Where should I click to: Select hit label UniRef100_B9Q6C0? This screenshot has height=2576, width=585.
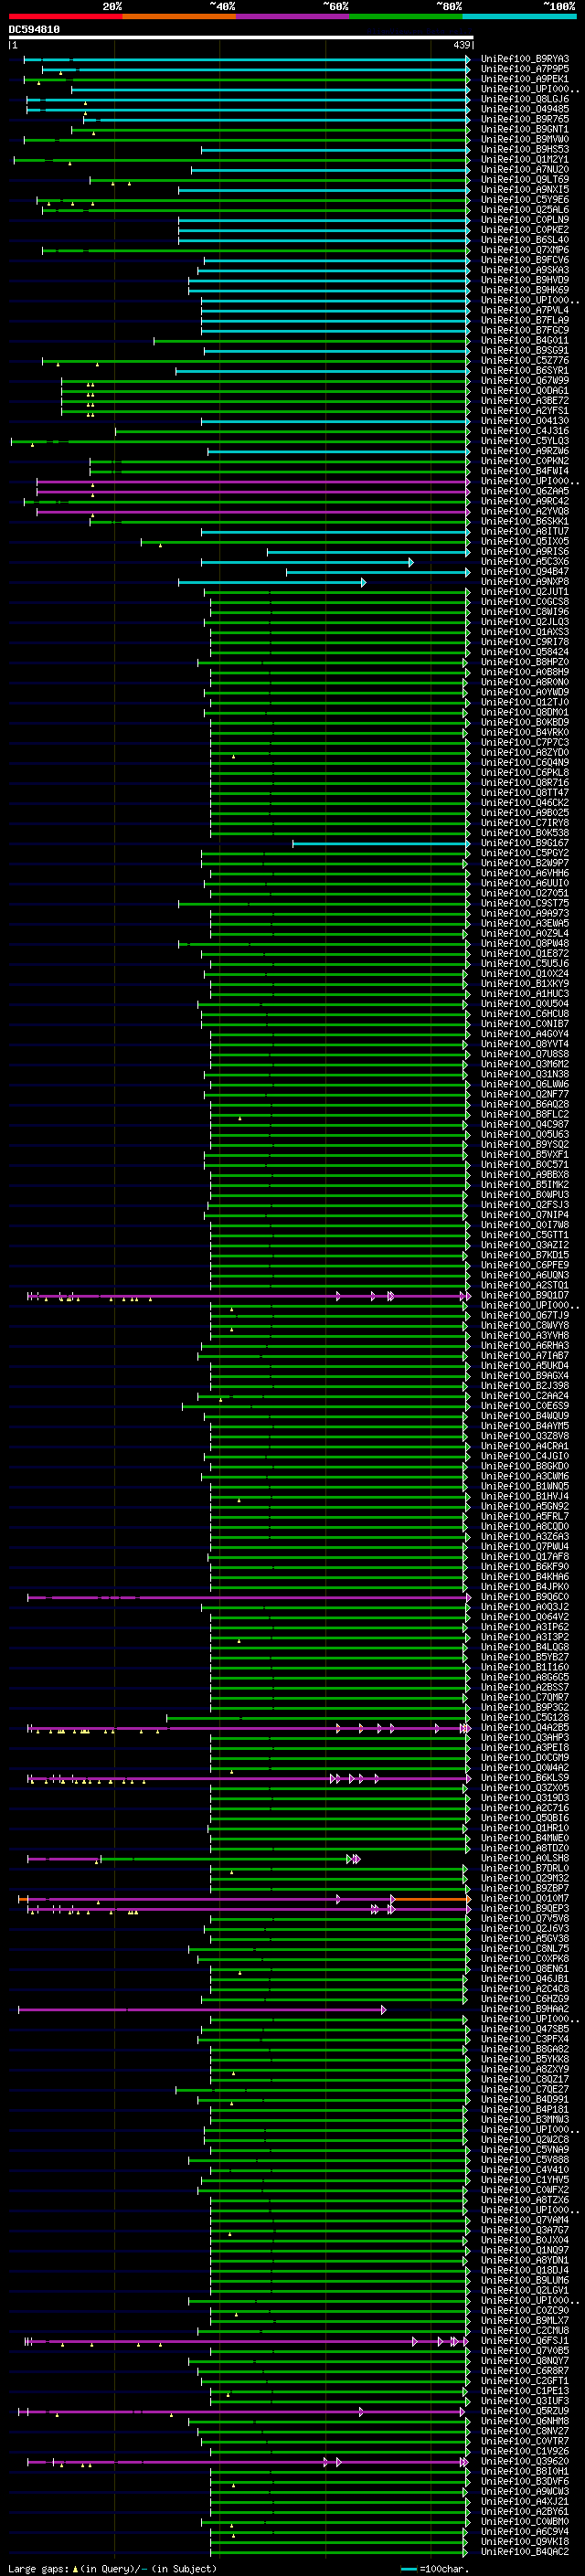pos(525,1597)
